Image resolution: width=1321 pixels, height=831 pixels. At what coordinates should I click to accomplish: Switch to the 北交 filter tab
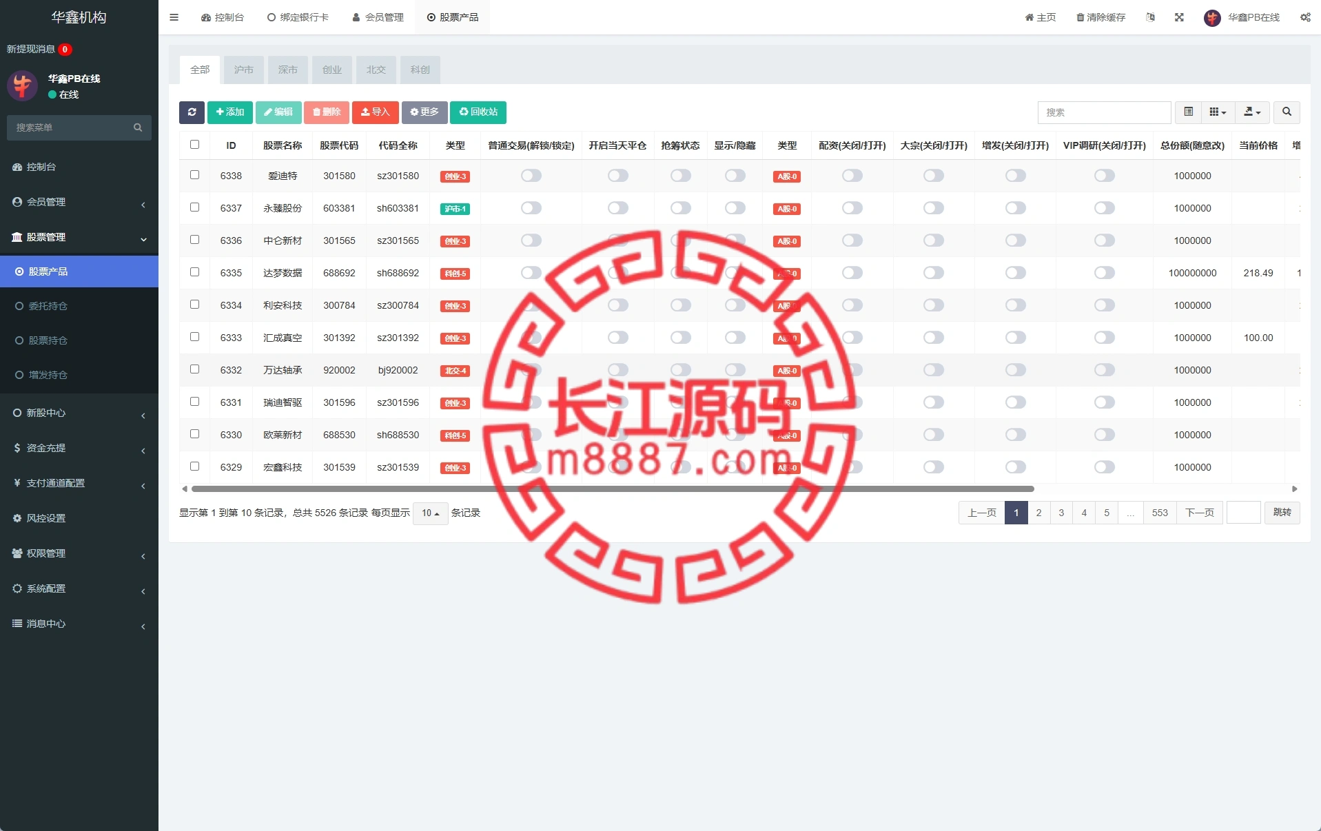click(376, 70)
